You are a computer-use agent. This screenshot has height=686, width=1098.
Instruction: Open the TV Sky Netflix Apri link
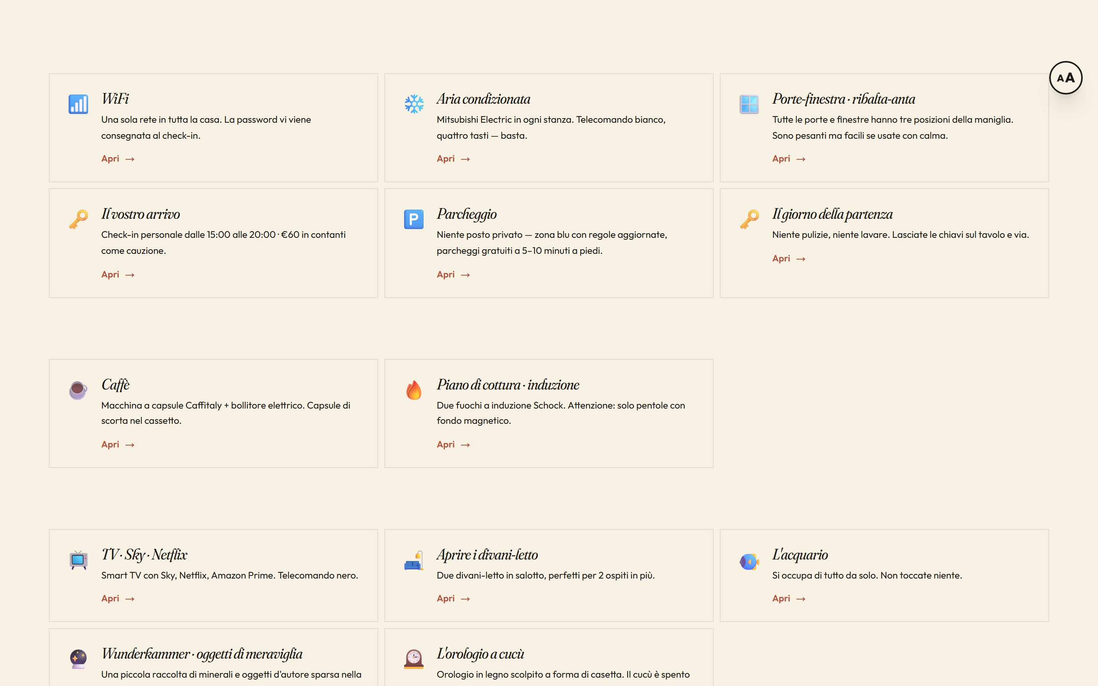point(118,598)
